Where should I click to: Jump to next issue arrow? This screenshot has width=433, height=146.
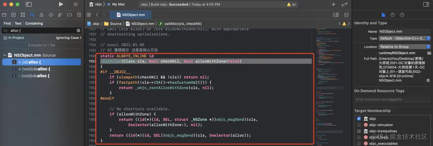click(348, 24)
